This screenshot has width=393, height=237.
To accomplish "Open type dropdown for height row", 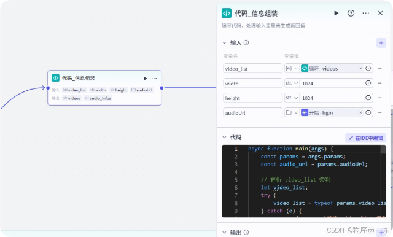I will [x=292, y=98].
